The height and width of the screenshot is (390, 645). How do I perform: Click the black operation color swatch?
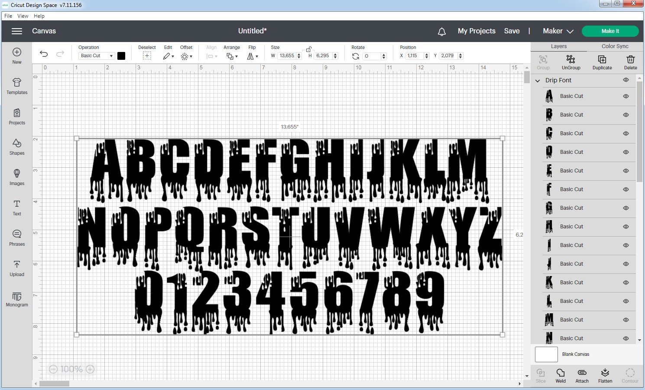121,55
